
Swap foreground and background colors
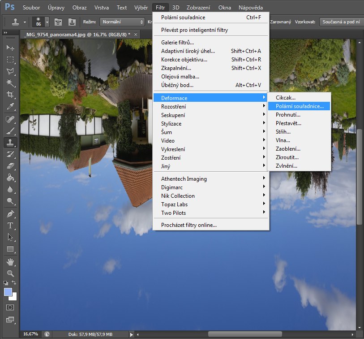coord(14,283)
